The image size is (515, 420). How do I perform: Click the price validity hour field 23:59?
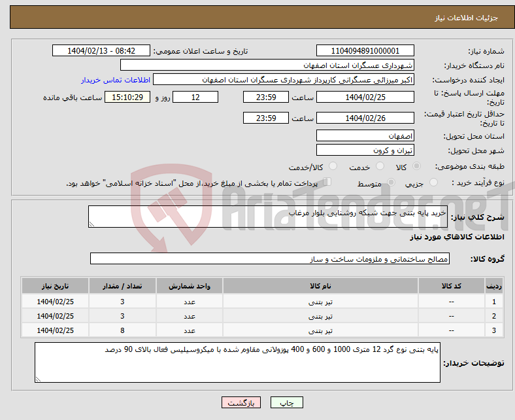tap(266, 118)
